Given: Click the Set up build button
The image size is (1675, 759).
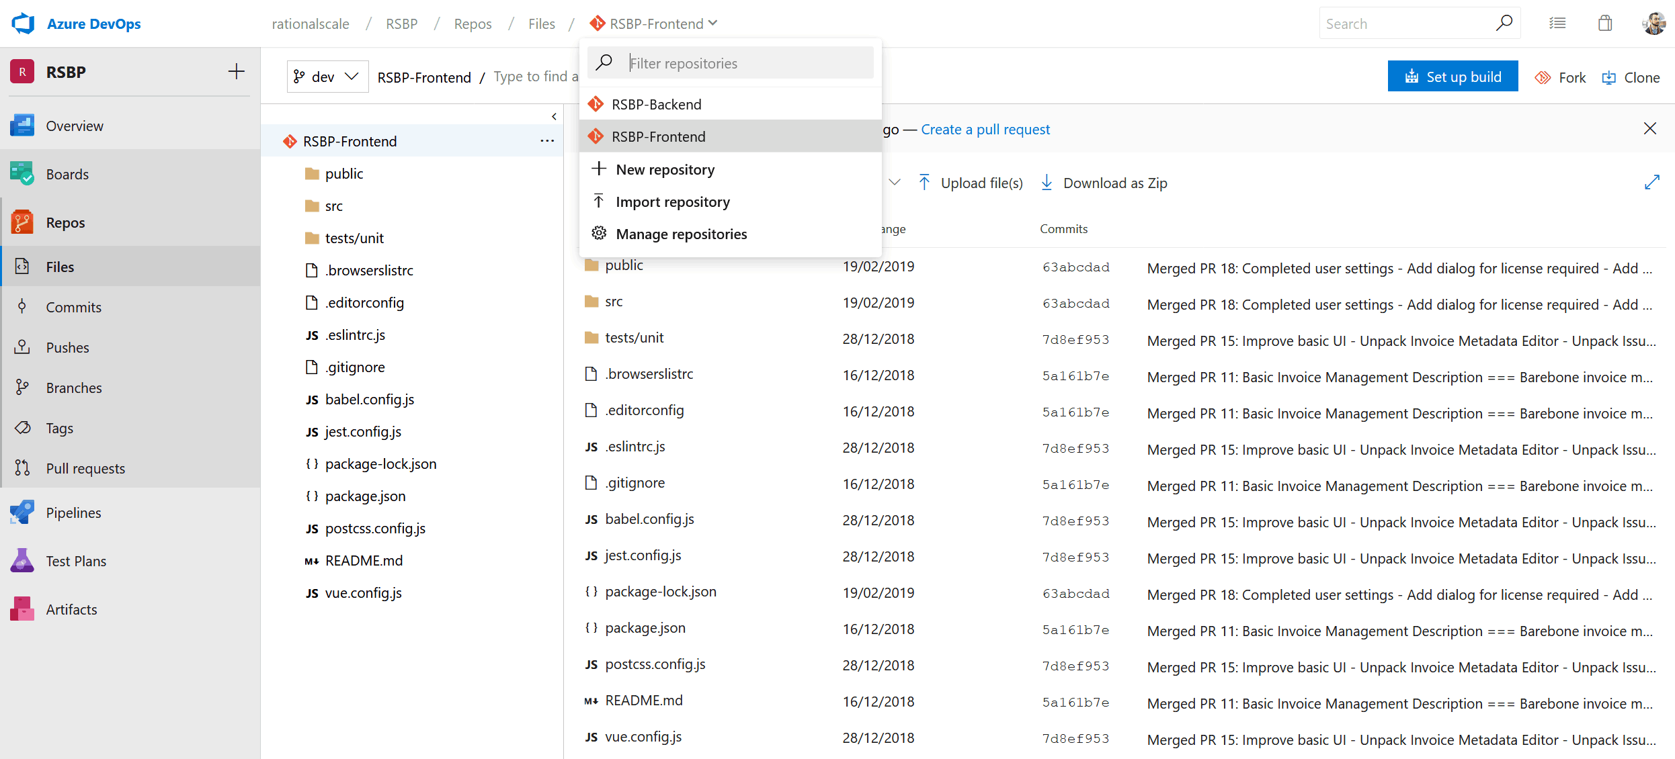Looking at the screenshot, I should 1453,77.
